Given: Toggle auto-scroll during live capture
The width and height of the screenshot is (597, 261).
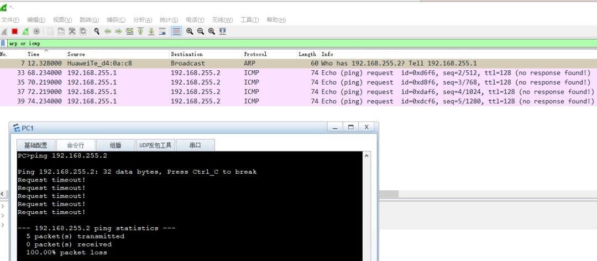Looking at the screenshot, I should coord(162,32).
